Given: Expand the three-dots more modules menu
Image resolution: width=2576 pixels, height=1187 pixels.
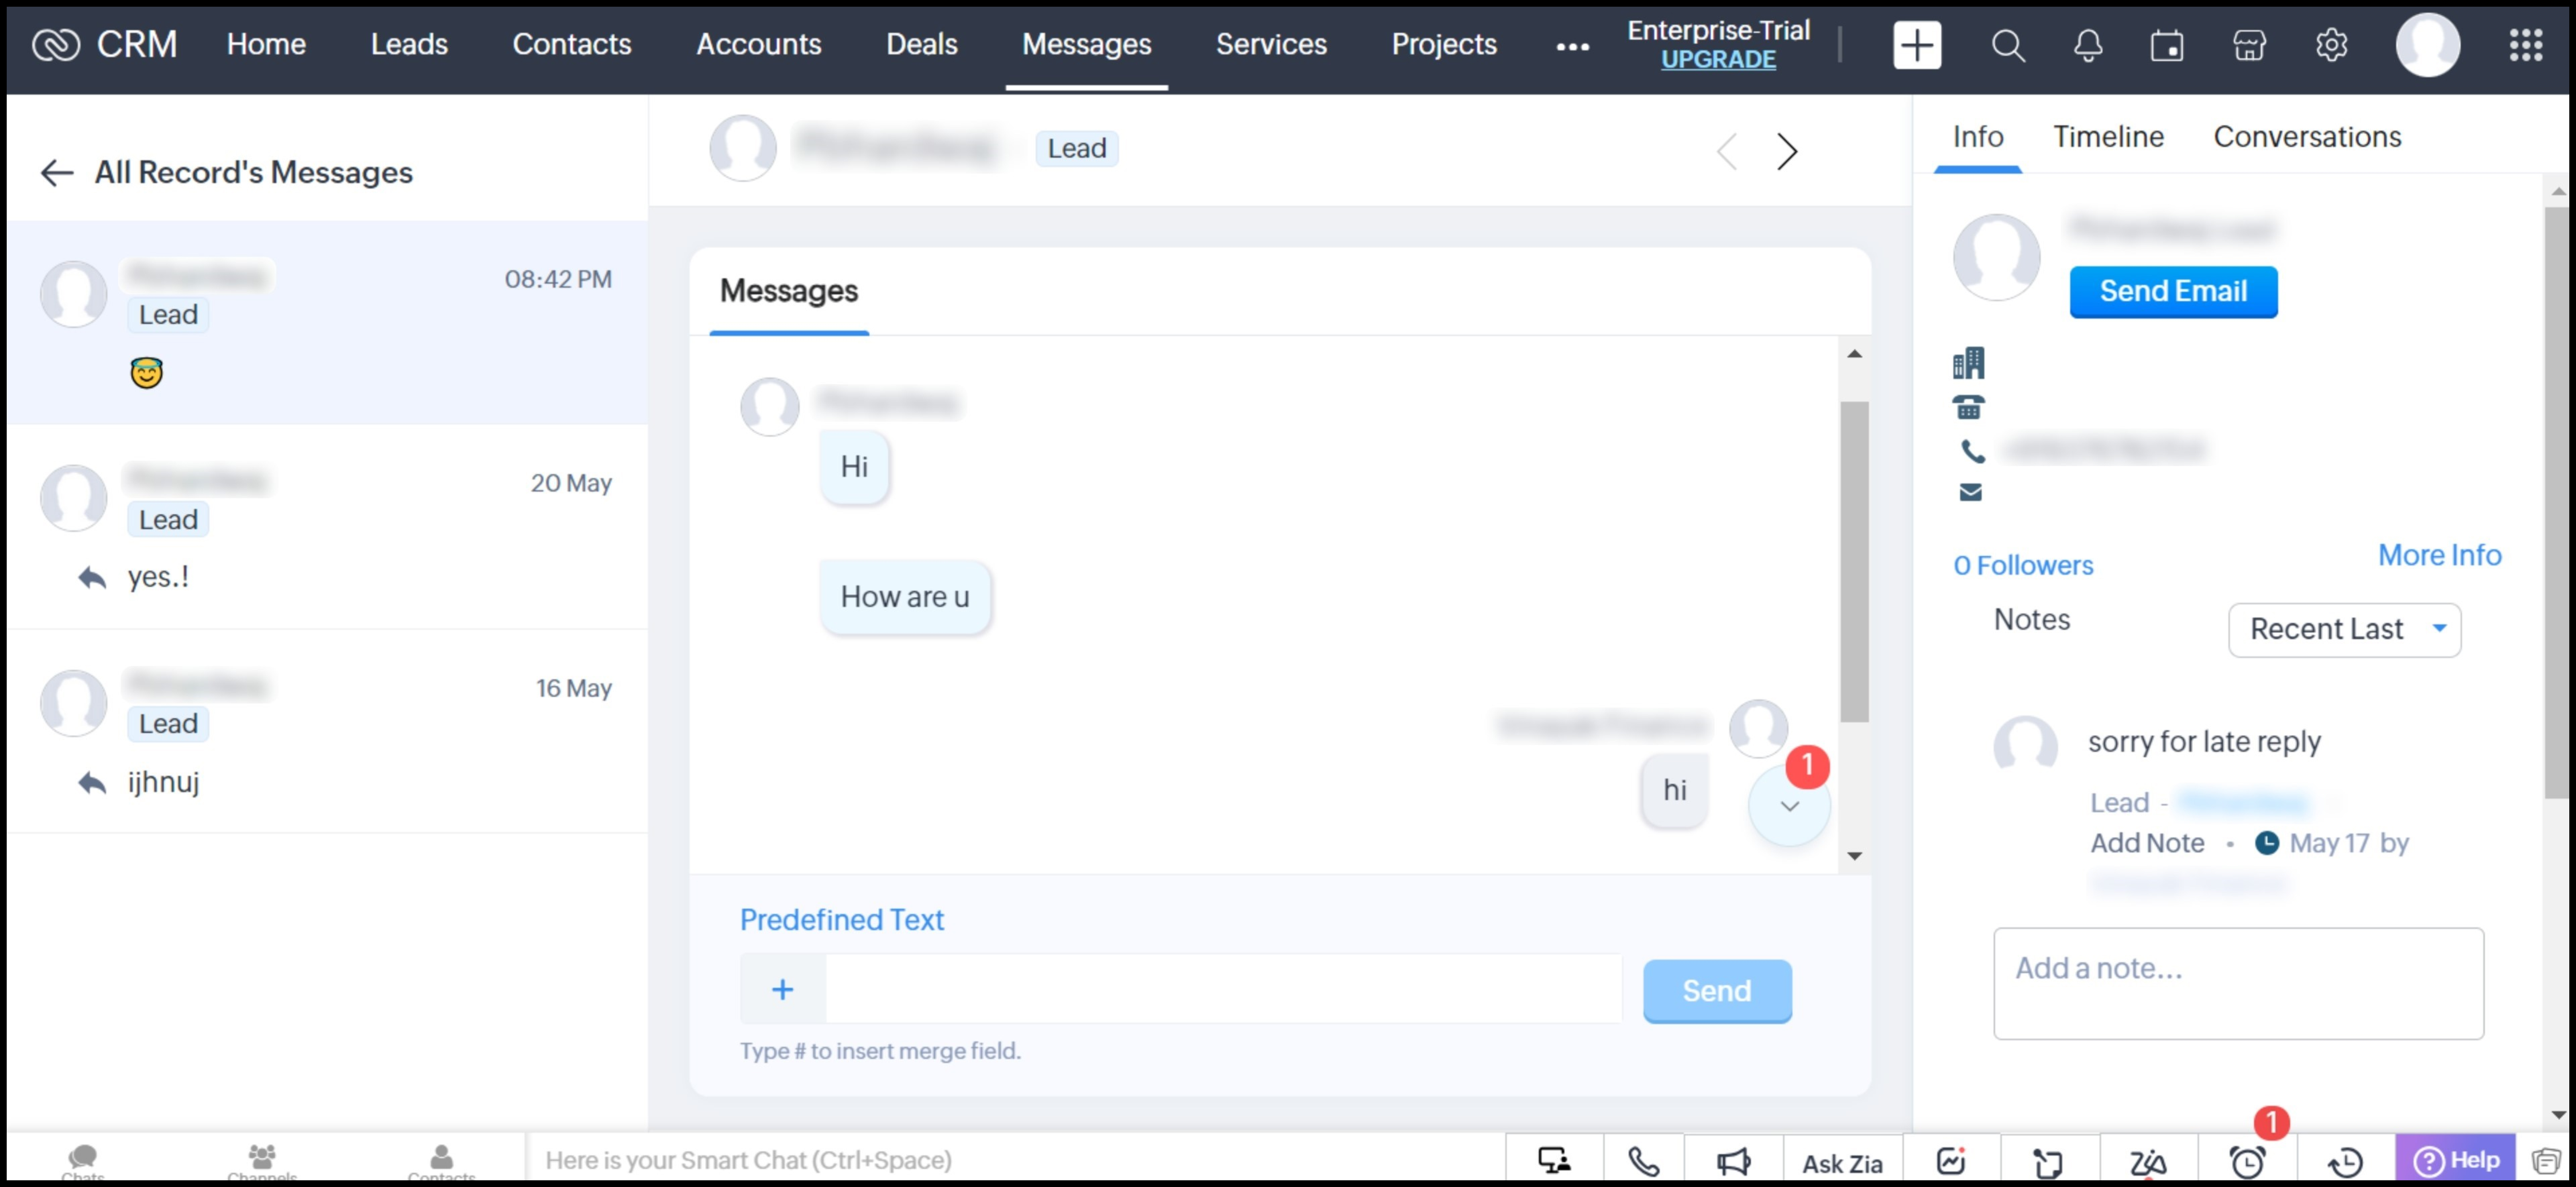Looking at the screenshot, I should tap(1572, 46).
